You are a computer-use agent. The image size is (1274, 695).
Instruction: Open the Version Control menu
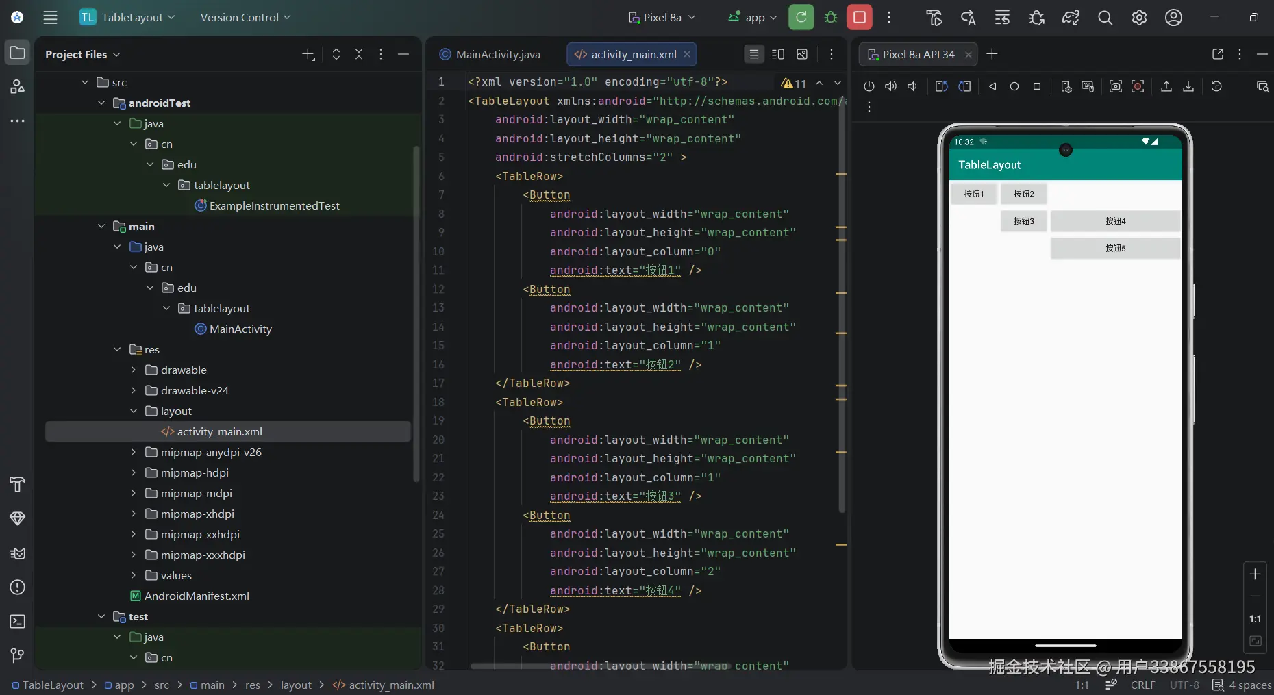pos(245,17)
